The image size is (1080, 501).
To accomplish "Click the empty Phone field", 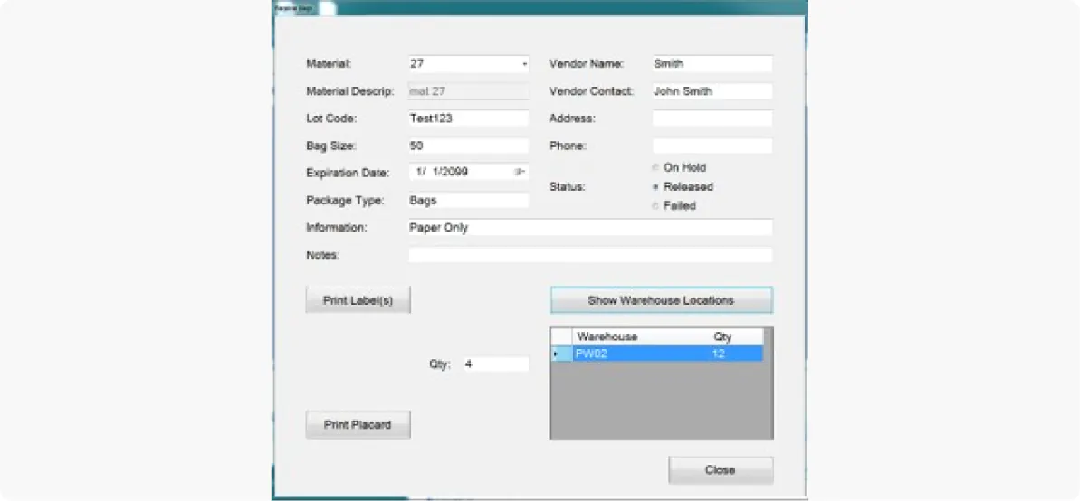I will pyautogui.click(x=712, y=146).
